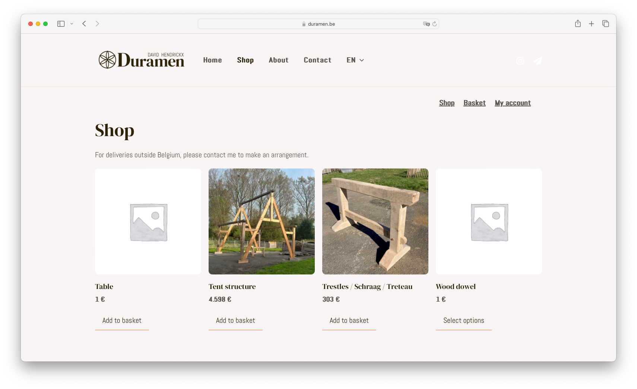Open the Instagram icon link

[520, 61]
